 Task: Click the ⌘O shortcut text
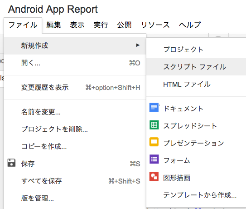135,63
